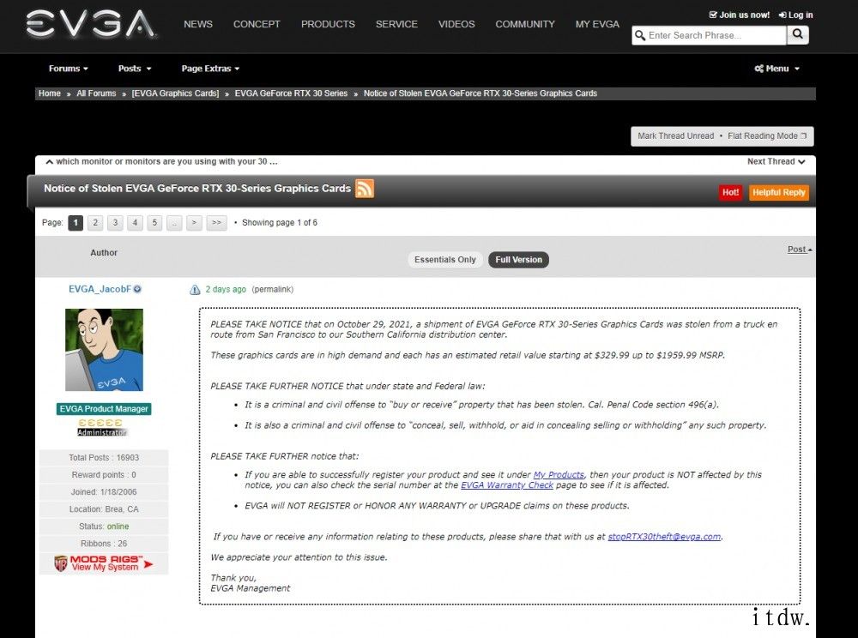Open the Forums dropdown
The image size is (858, 638).
click(x=69, y=69)
